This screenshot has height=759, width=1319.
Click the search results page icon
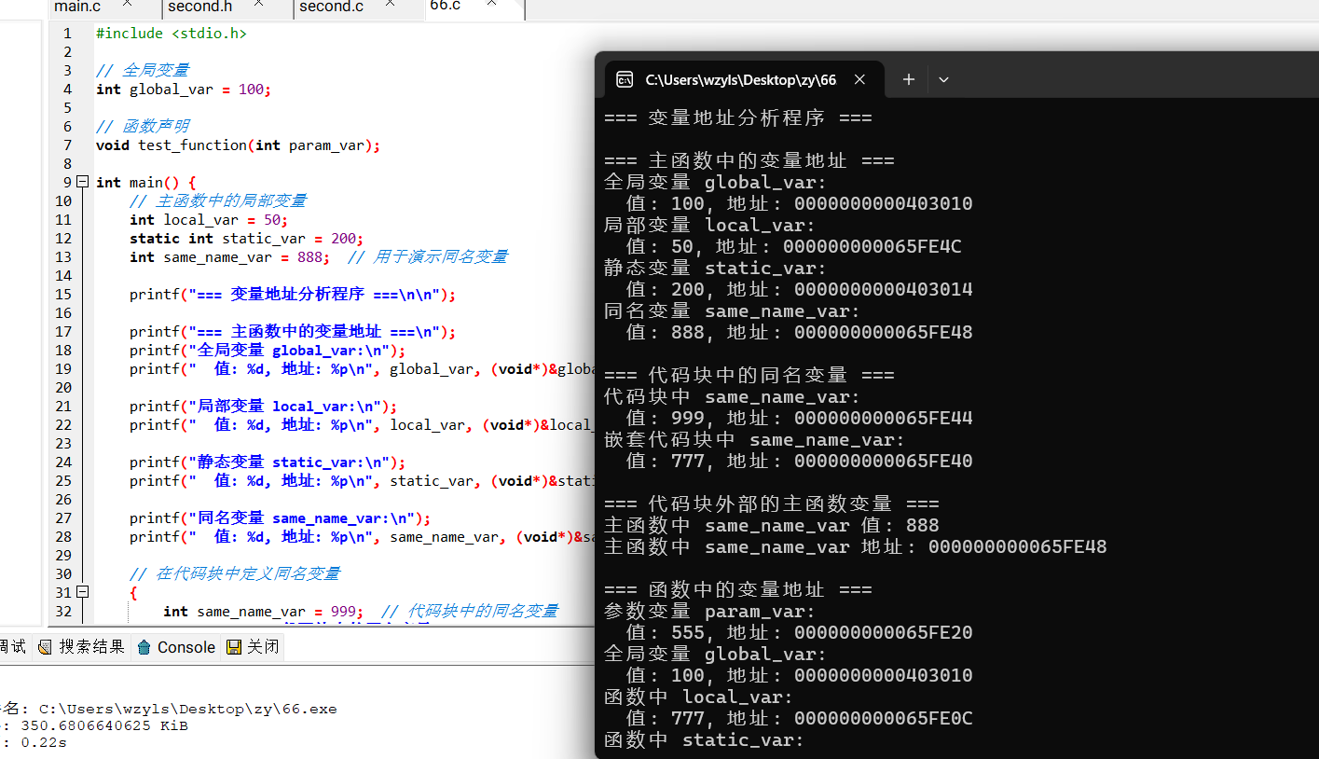[x=47, y=647]
